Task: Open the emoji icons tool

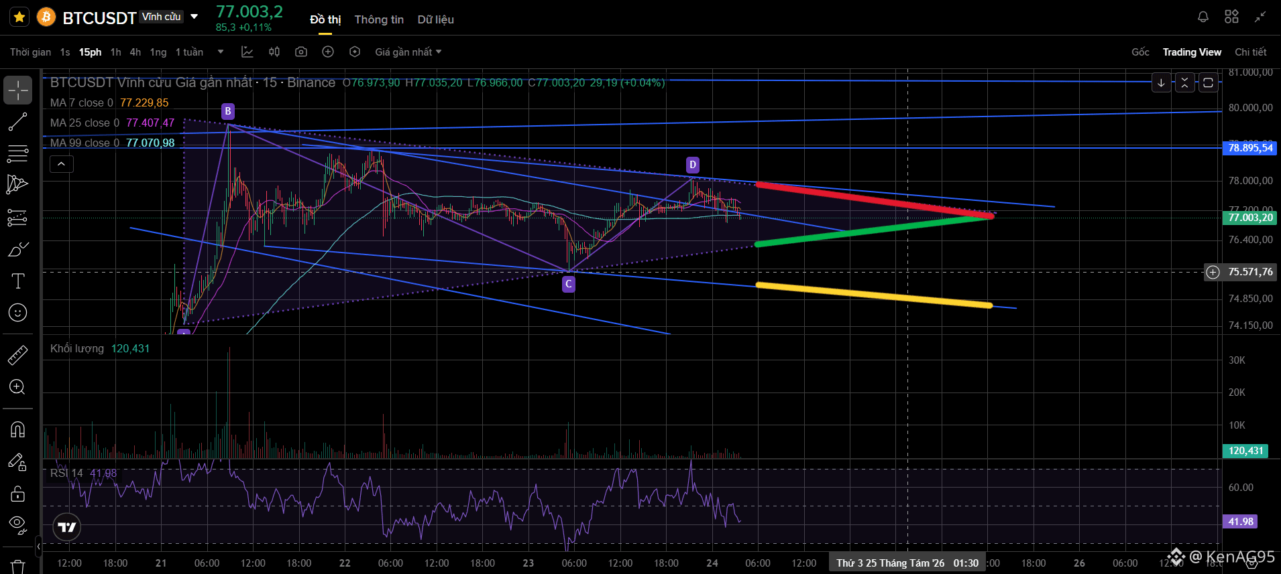Action: pyautogui.click(x=18, y=313)
